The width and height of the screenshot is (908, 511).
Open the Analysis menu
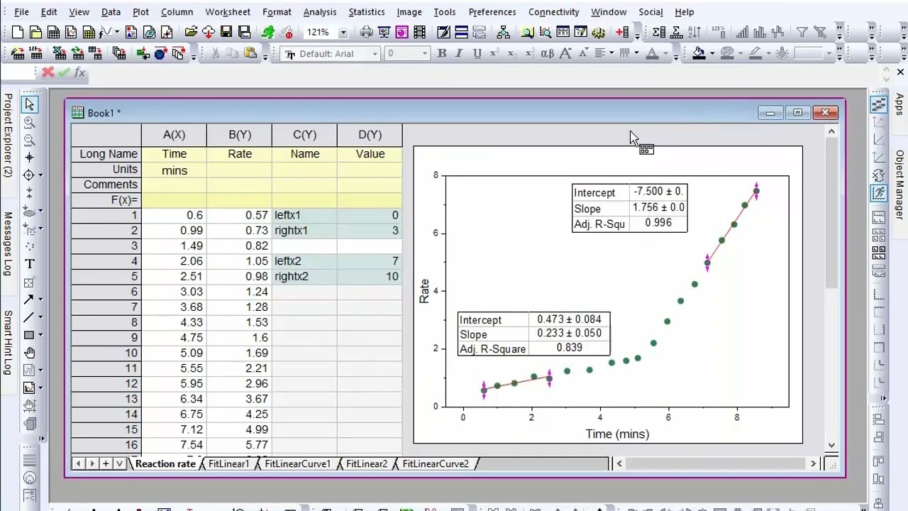319,12
